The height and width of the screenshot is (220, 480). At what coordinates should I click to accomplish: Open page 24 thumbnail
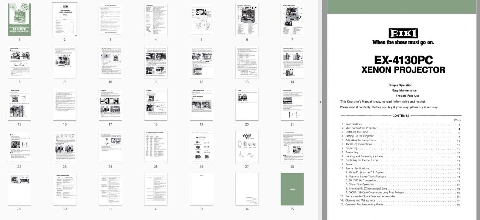pos(110,146)
